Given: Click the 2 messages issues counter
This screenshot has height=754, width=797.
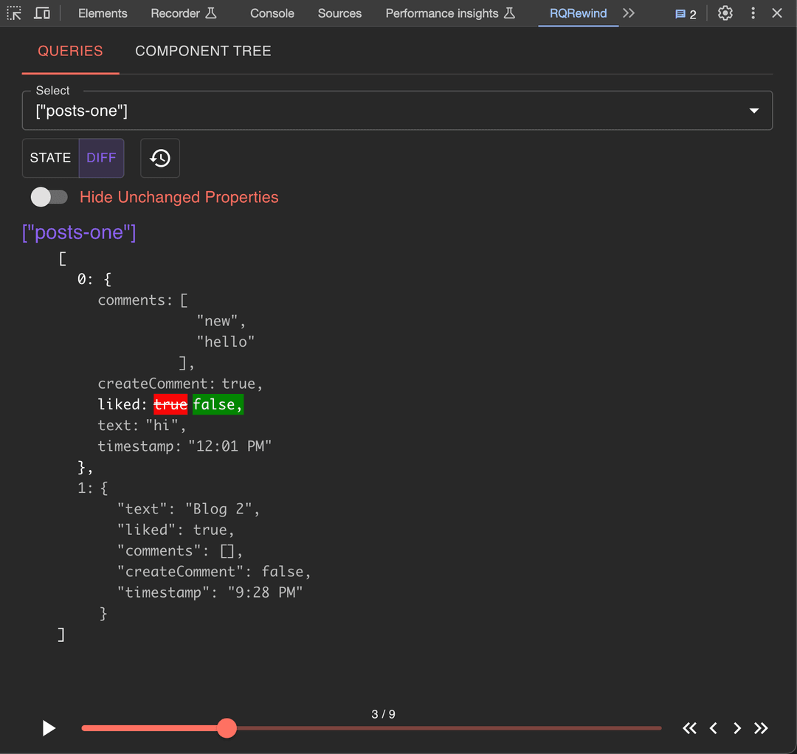Looking at the screenshot, I should click(x=686, y=14).
